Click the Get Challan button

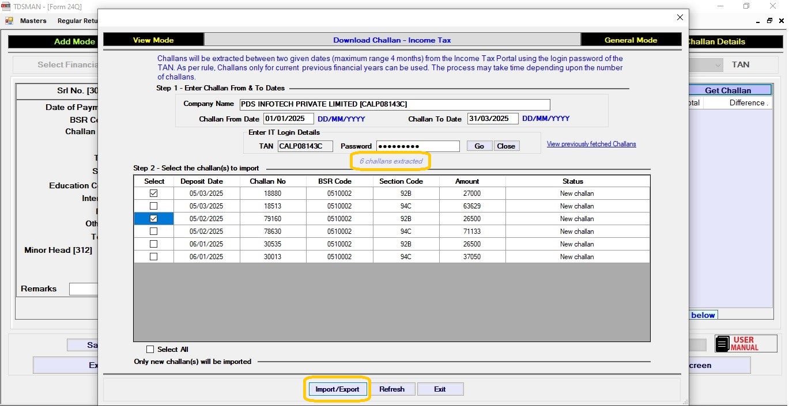click(x=727, y=90)
